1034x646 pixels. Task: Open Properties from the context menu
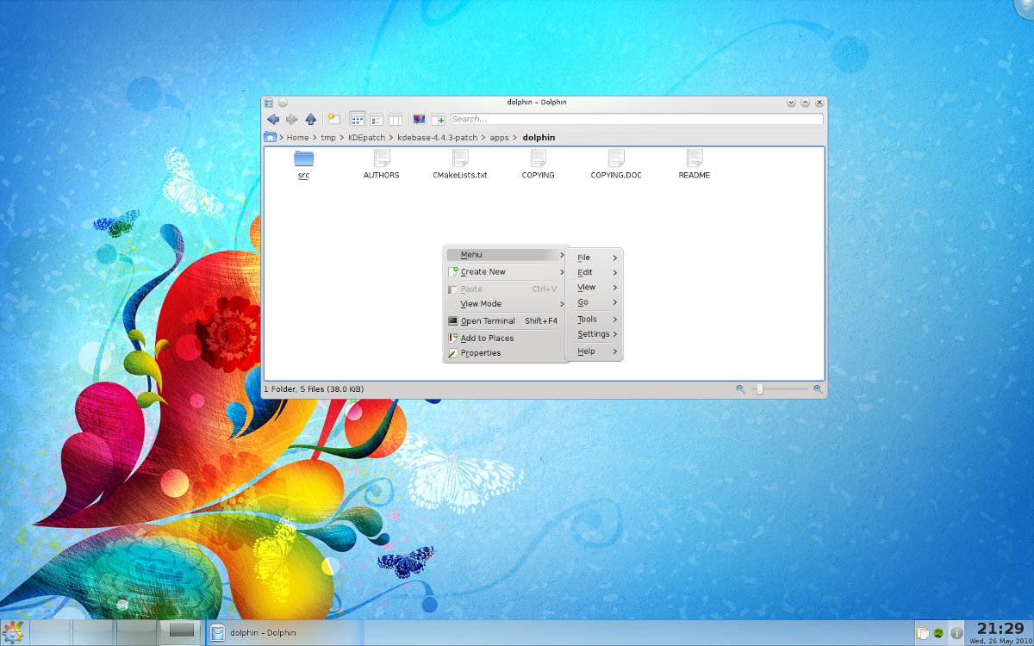[x=506, y=353]
